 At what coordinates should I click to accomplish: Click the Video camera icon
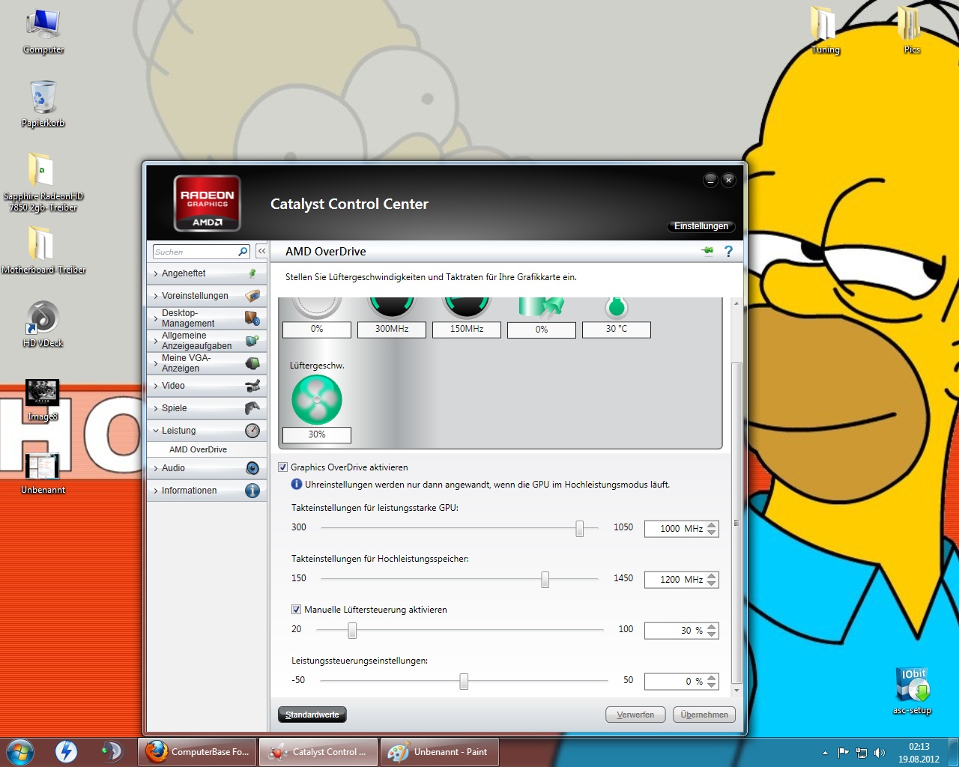(x=252, y=386)
